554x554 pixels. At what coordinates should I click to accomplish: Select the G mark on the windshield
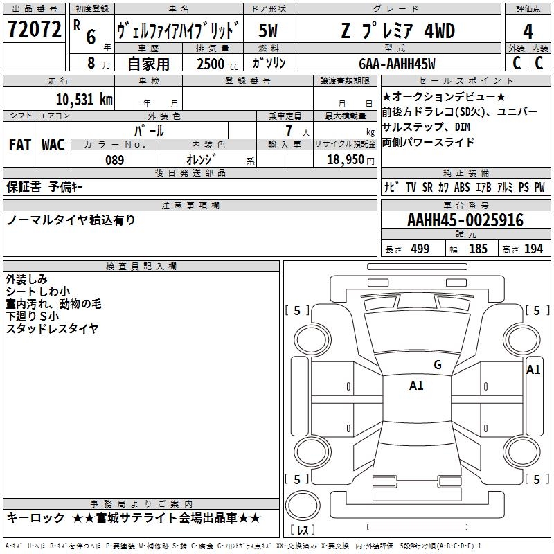tap(437, 365)
